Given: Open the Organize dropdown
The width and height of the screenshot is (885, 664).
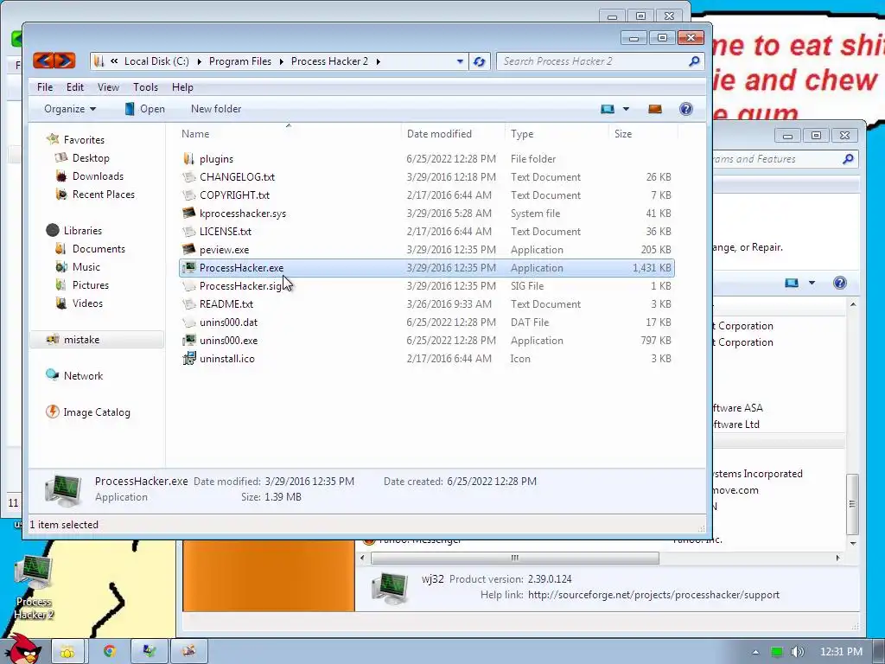Looking at the screenshot, I should [x=70, y=109].
